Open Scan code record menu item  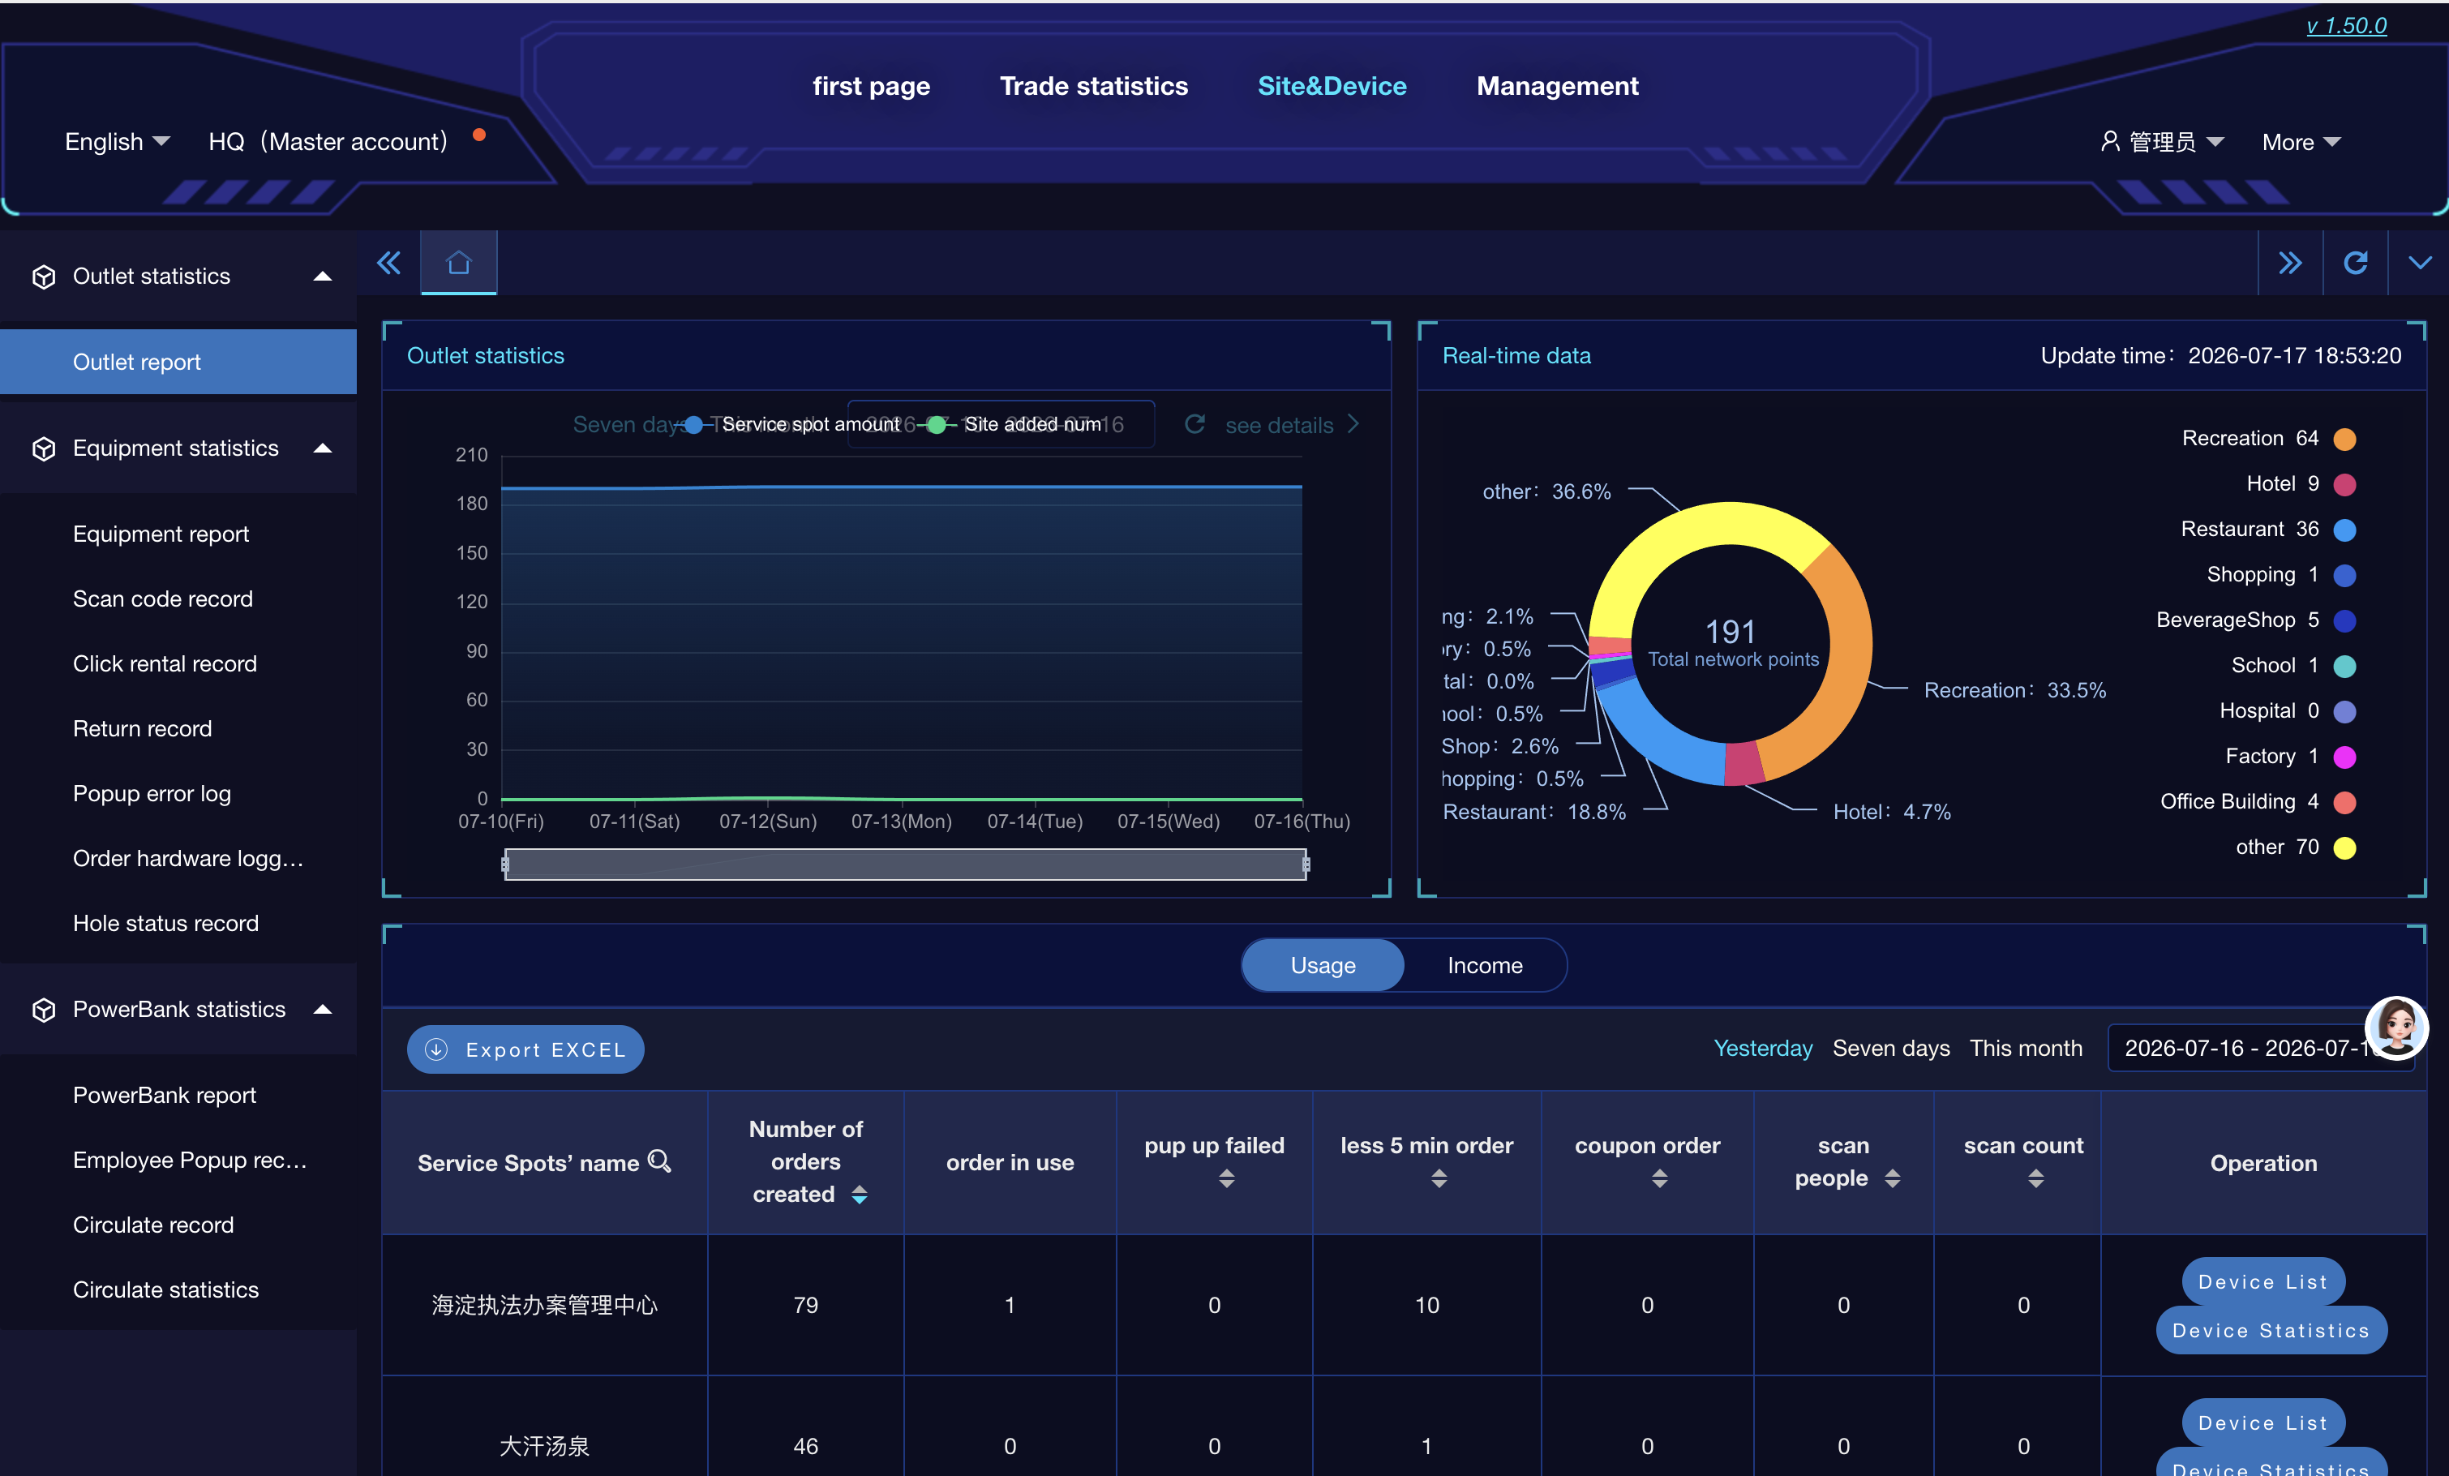(x=163, y=599)
